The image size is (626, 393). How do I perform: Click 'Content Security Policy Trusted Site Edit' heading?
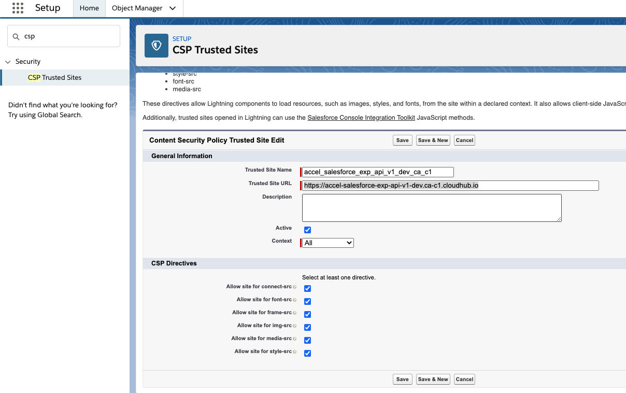(217, 140)
